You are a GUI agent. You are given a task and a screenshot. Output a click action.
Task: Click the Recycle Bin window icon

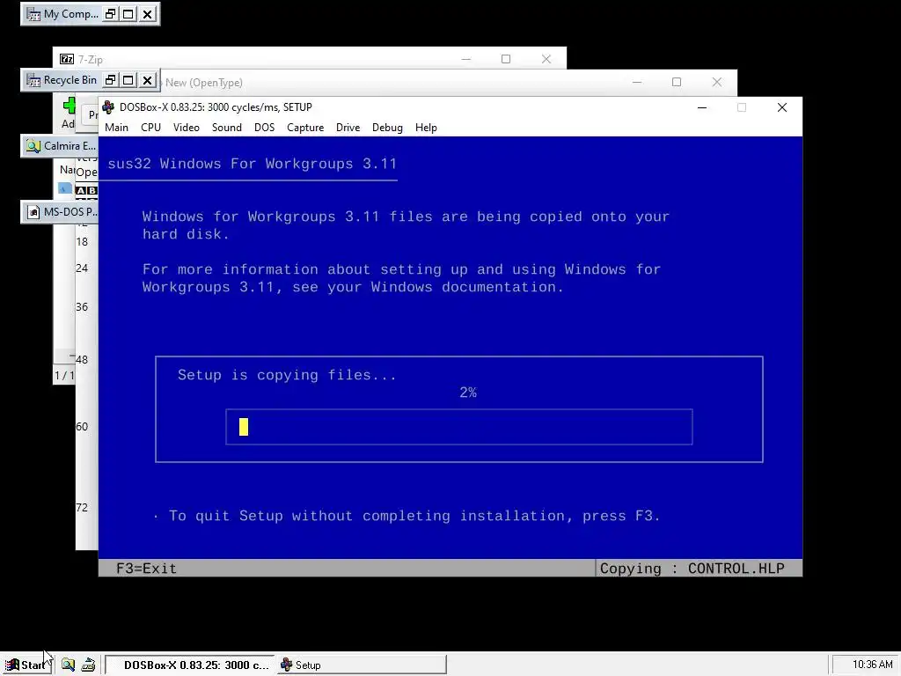(33, 80)
